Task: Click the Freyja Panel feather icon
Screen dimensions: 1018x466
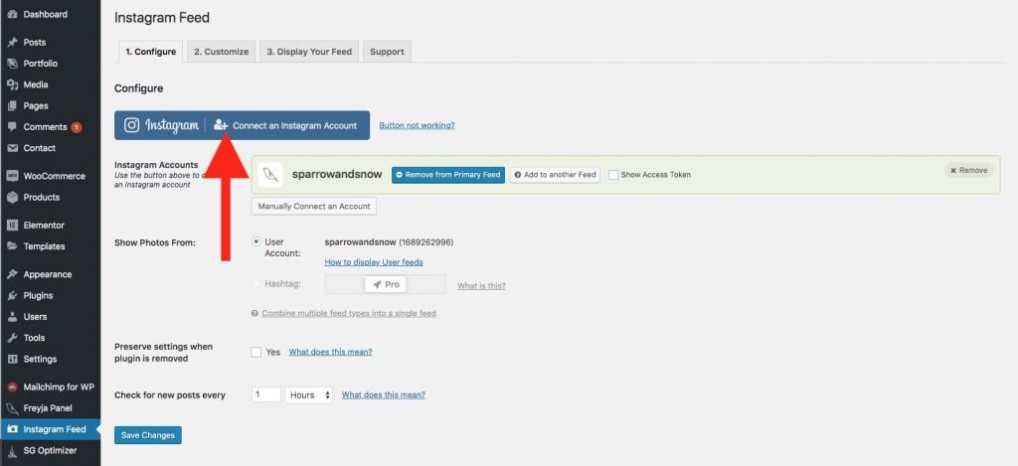Action: click(x=12, y=408)
